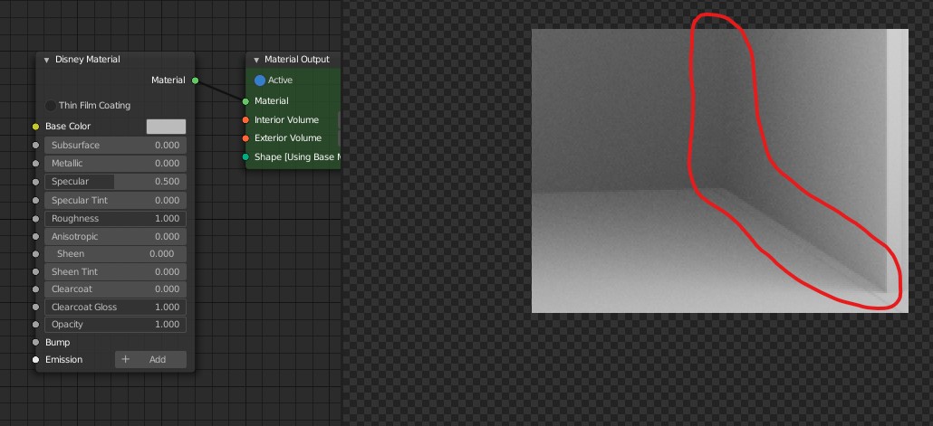Click the orange Interior Volume socket
Image resolution: width=933 pixels, height=426 pixels.
tap(245, 120)
